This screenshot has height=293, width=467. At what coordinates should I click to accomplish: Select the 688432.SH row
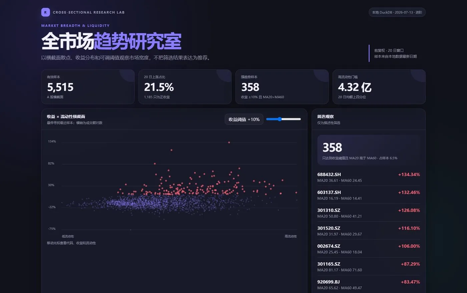click(x=369, y=177)
